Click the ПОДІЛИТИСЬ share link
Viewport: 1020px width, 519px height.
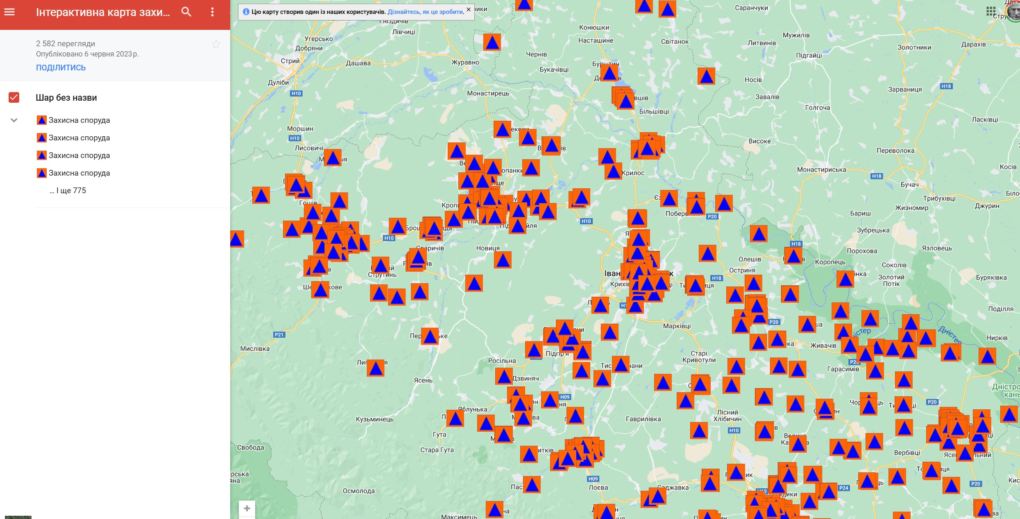61,68
